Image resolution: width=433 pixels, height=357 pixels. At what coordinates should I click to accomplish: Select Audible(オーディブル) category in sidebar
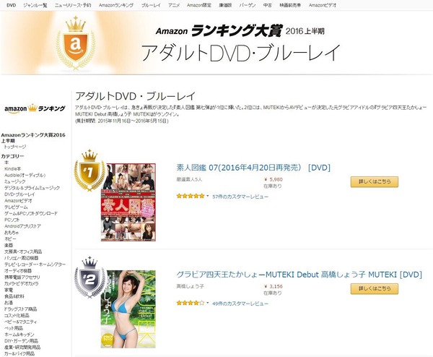25,175
